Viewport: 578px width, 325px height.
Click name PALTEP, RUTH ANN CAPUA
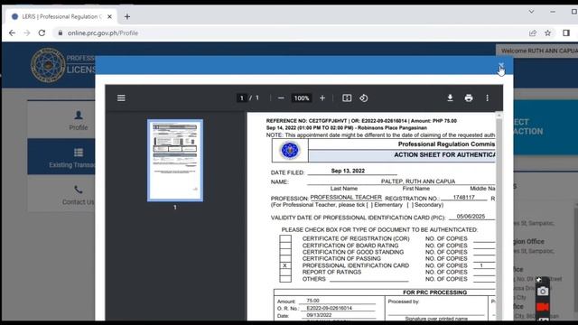pyautogui.click(x=418, y=181)
